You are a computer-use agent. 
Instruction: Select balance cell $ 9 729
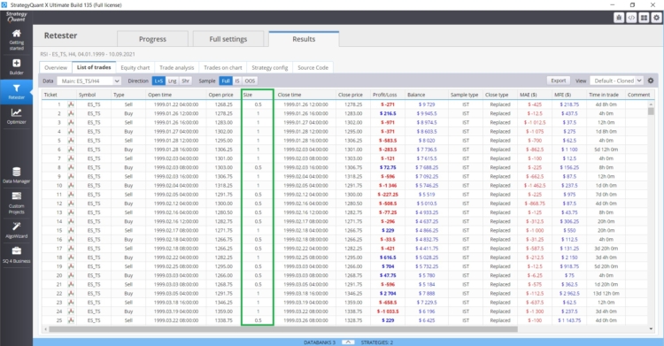[426, 104]
